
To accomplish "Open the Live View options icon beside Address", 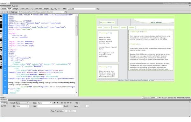I will pyautogui.click(x=66, y=12).
